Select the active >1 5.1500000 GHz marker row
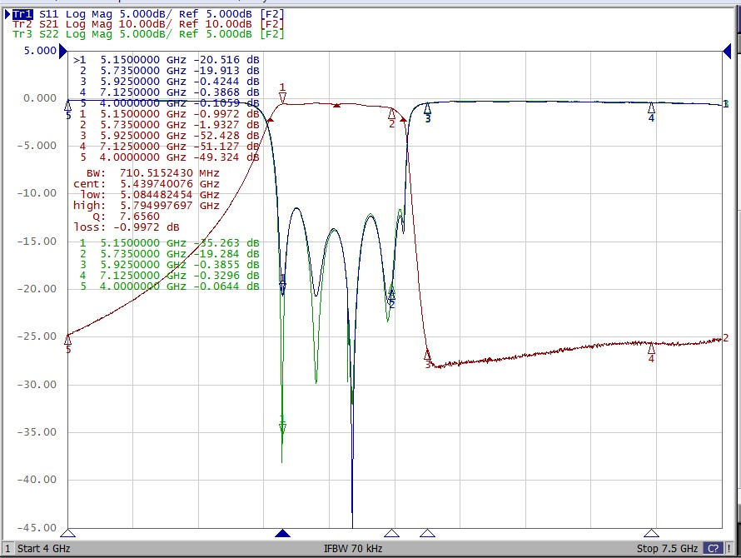Image resolution: width=741 pixels, height=558 pixels. pos(167,60)
